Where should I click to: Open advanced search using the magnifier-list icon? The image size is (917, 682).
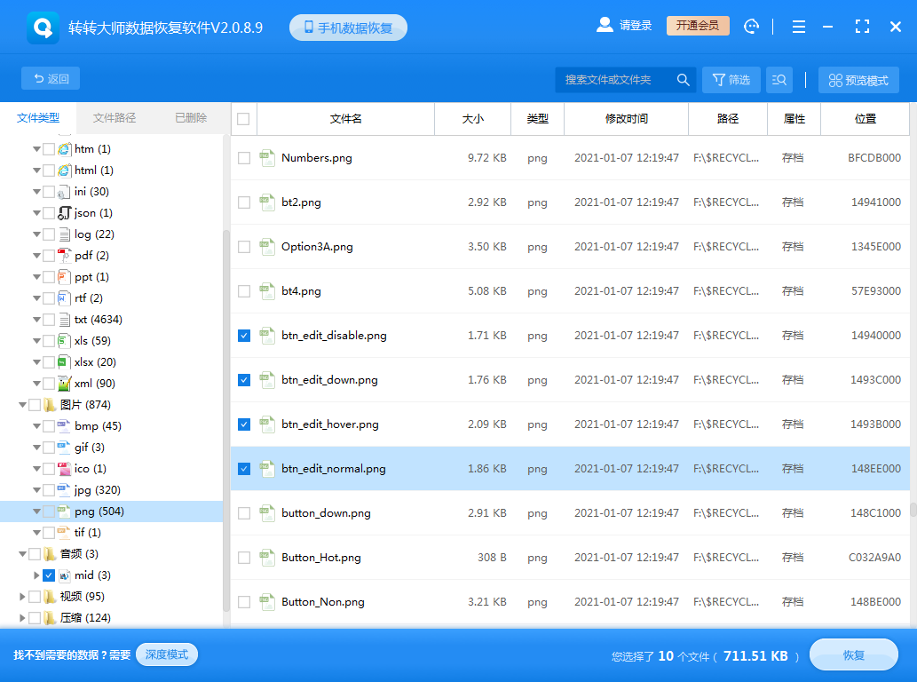[x=779, y=79]
